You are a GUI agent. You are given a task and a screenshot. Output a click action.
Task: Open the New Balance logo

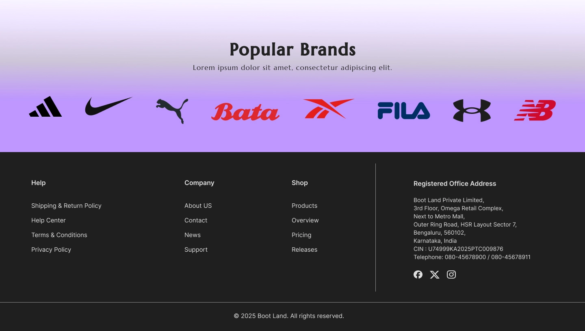pos(535,110)
